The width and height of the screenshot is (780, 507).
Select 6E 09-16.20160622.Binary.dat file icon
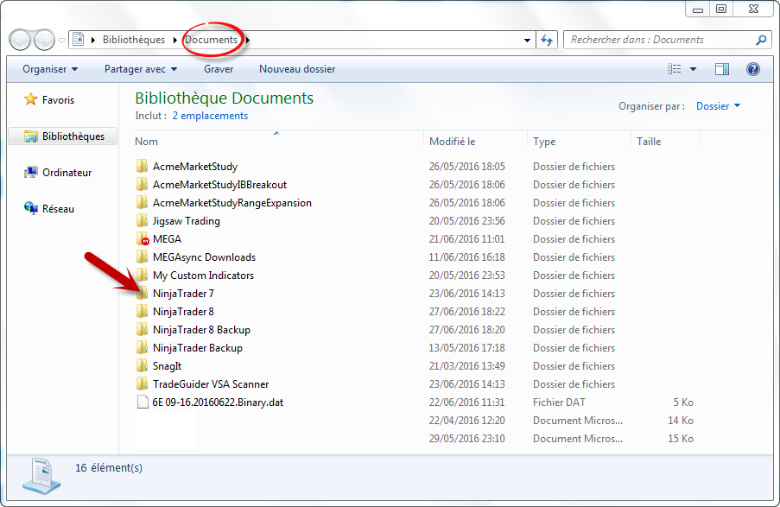click(x=143, y=402)
